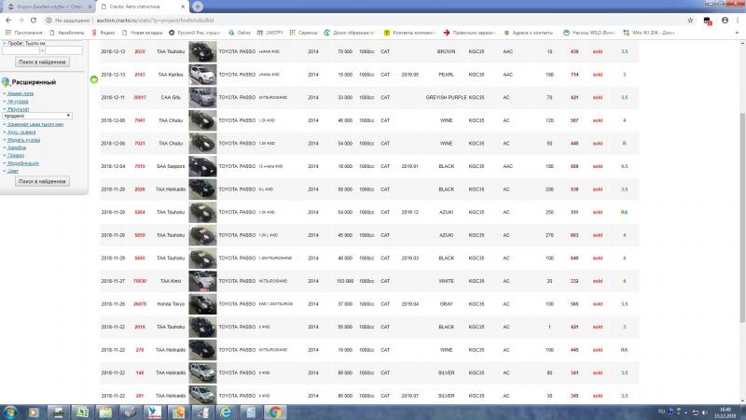The height and width of the screenshot is (420, 746).
Task: Expand the Модель кузова filter
Action: click(24, 140)
